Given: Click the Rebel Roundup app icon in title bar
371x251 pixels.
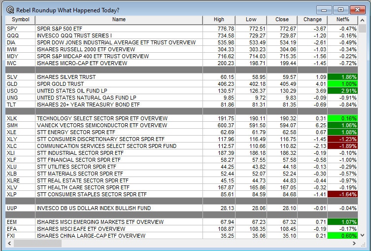Looking at the screenshot, I should click(x=10, y=10).
